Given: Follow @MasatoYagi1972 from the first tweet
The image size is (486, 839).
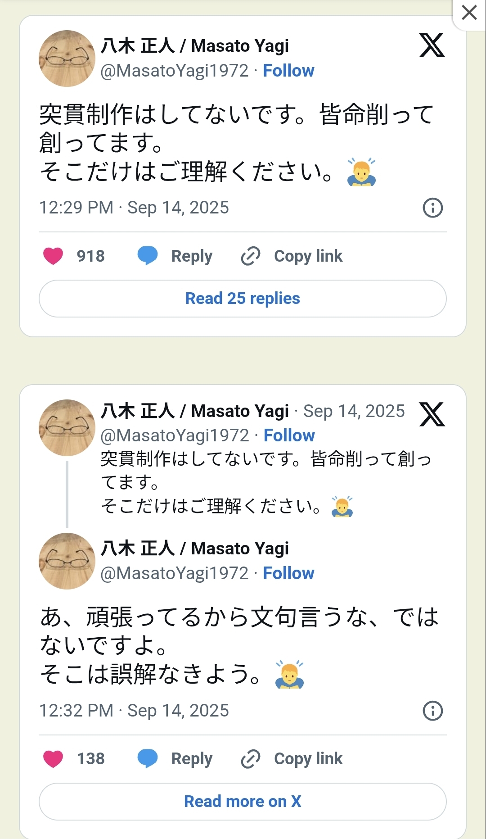Looking at the screenshot, I should click(x=288, y=71).
